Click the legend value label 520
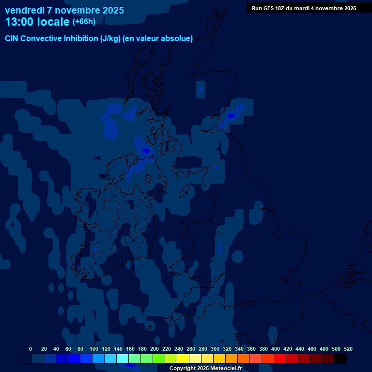 (x=348, y=349)
